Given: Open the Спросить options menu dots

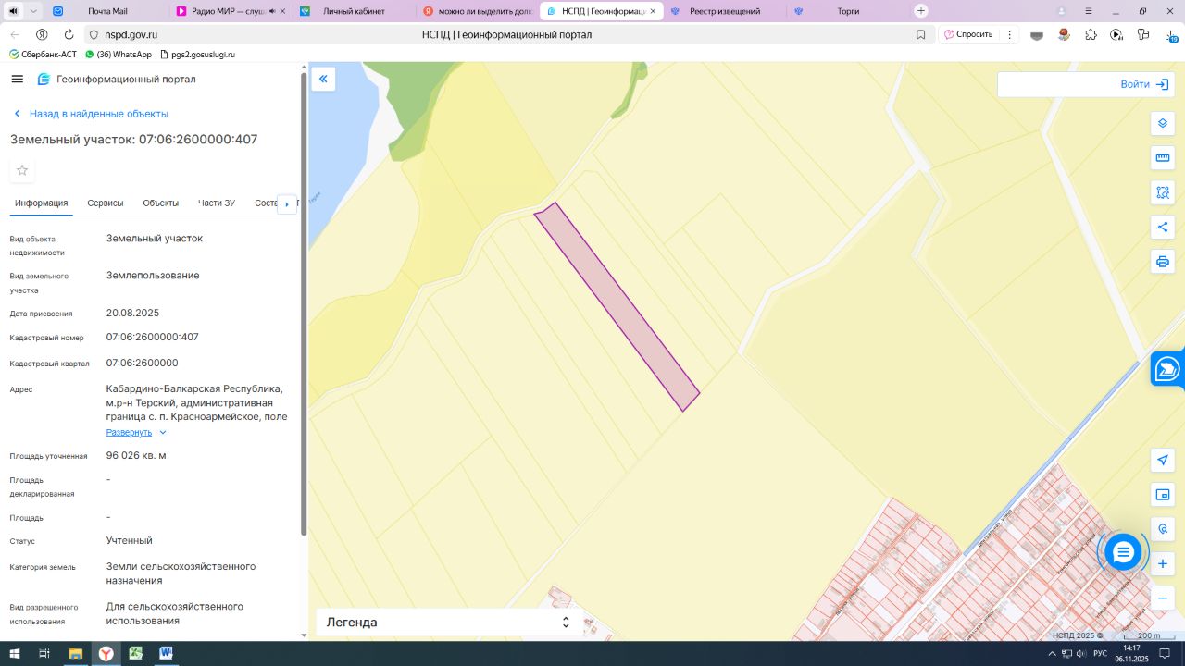Looking at the screenshot, I should pos(1010,34).
